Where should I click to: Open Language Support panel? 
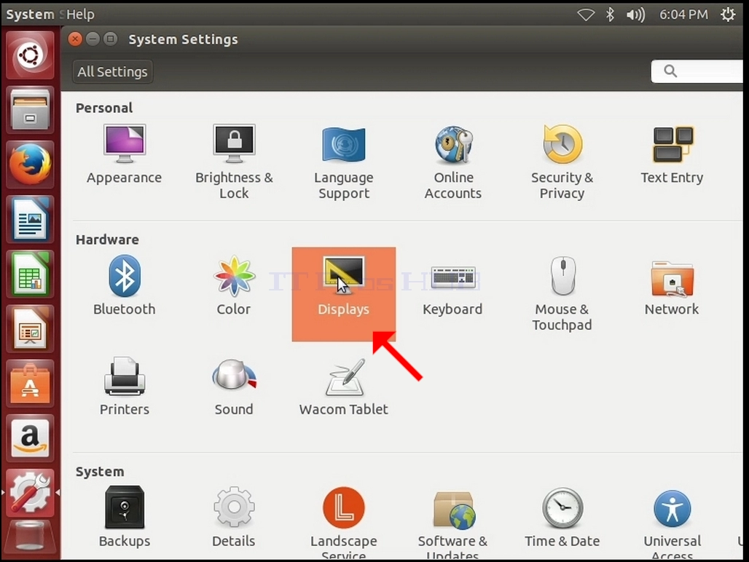(x=344, y=162)
